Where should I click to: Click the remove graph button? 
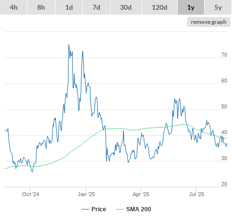coord(209,22)
